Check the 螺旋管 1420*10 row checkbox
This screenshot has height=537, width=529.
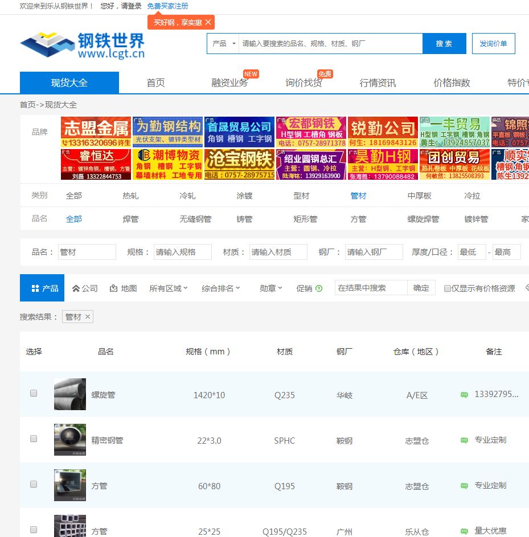coord(34,393)
